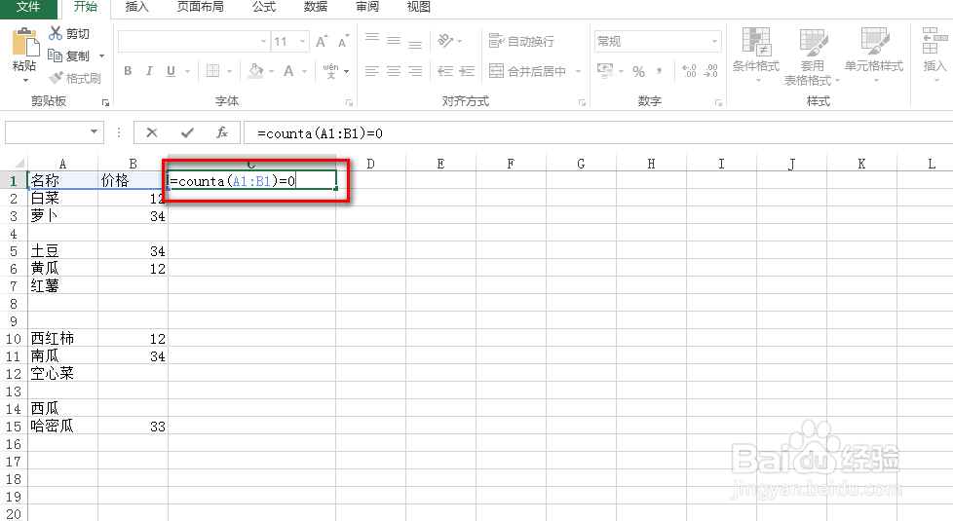Open number group dialog launcher
Viewport: 953px width, 521px height.
pos(718,102)
